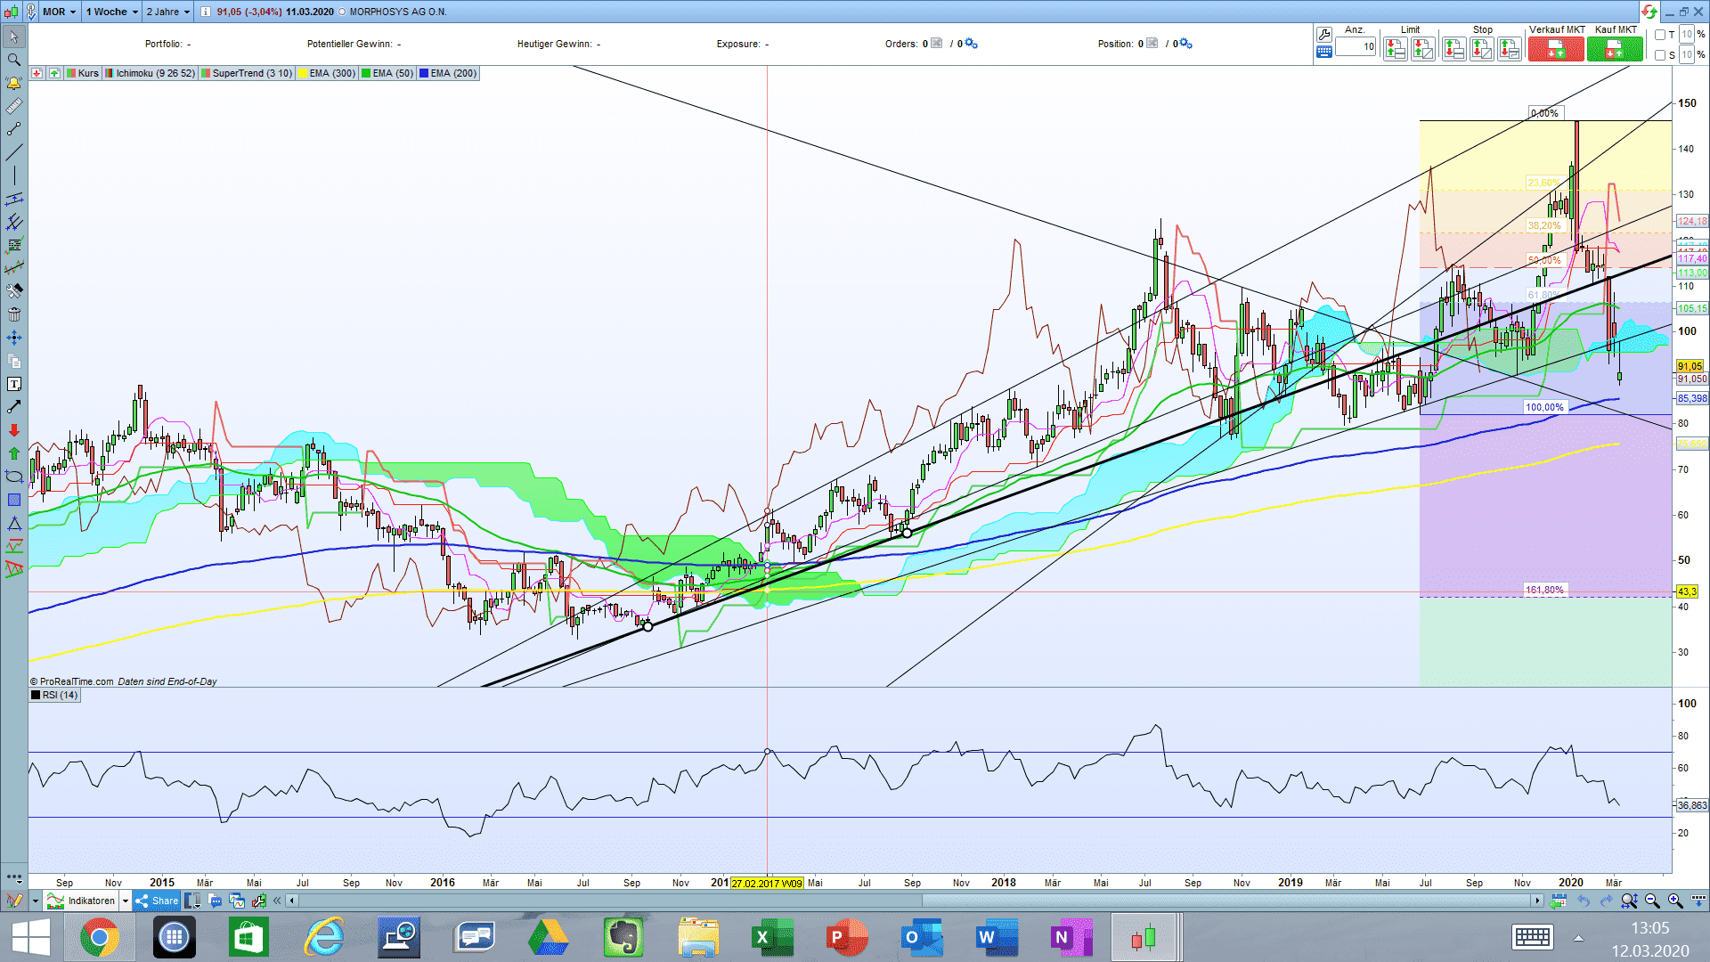This screenshot has width=1710, height=962.
Task: Click the zoom-in magnifier at bottom right
Action: pyautogui.click(x=1674, y=901)
